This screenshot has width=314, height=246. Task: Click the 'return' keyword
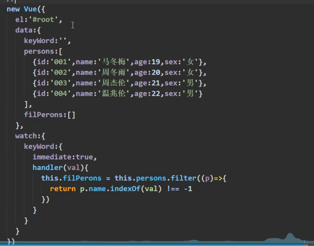pyautogui.click(x=63, y=189)
